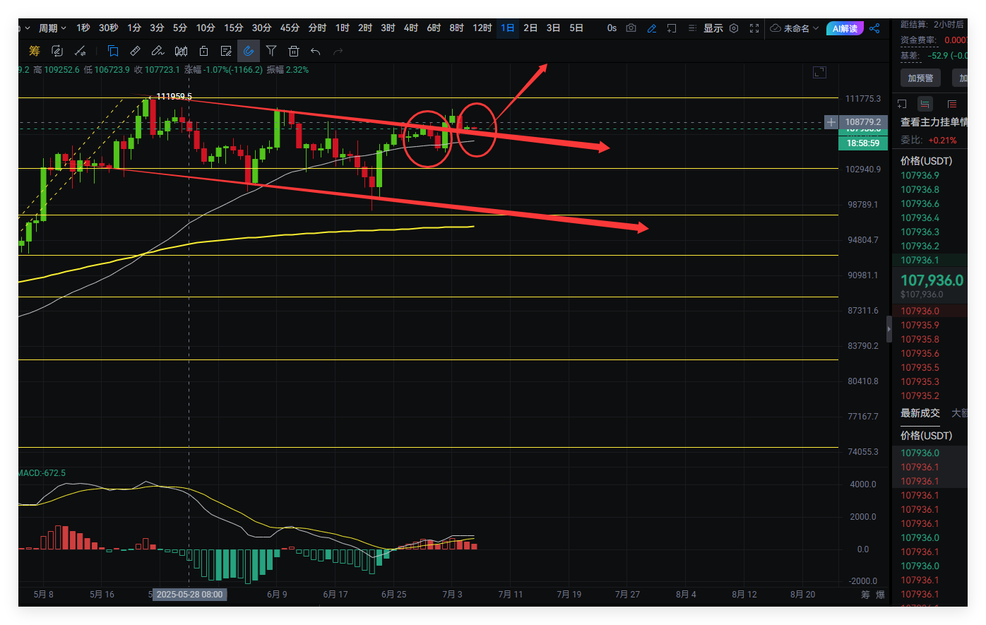Image resolution: width=986 pixels, height=625 pixels.
Task: Toggle the combined order book view icon
Action: tap(925, 104)
